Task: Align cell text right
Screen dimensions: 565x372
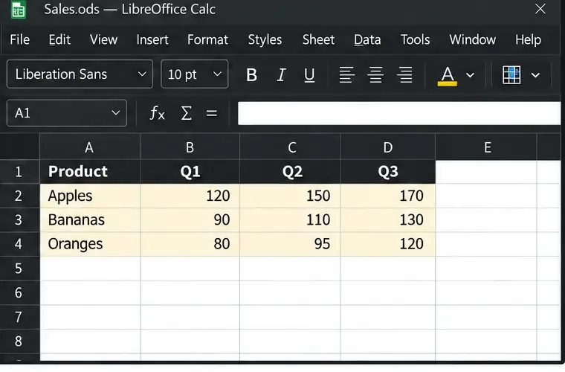Action: [x=404, y=75]
